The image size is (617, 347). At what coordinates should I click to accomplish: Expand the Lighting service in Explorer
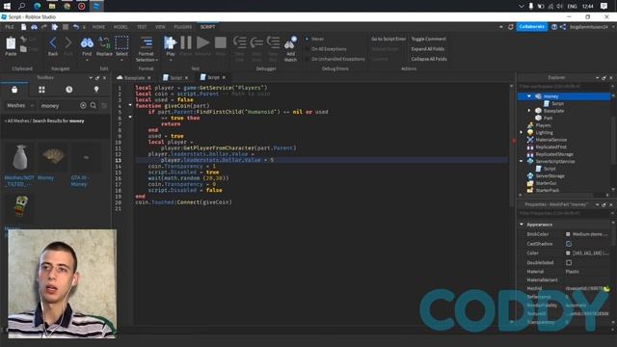(x=522, y=133)
